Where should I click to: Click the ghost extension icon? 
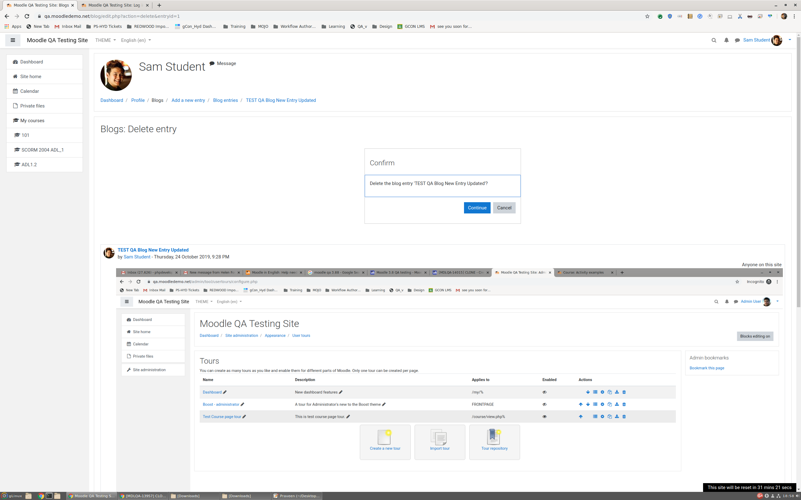click(710, 16)
